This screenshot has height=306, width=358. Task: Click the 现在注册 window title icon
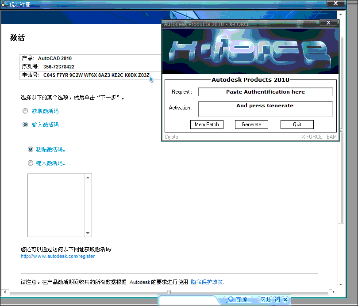point(5,4)
